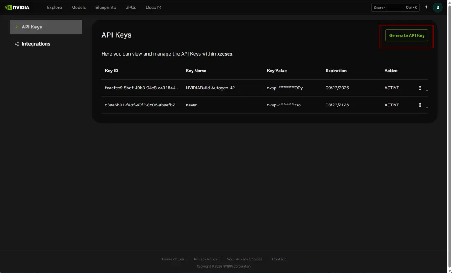This screenshot has height=273, width=452.
Task: Open the Contact footer link
Action: (x=279, y=259)
